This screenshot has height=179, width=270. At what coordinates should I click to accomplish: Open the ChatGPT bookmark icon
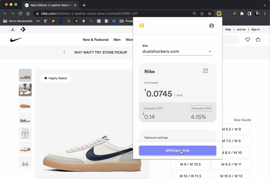pos(99,21)
